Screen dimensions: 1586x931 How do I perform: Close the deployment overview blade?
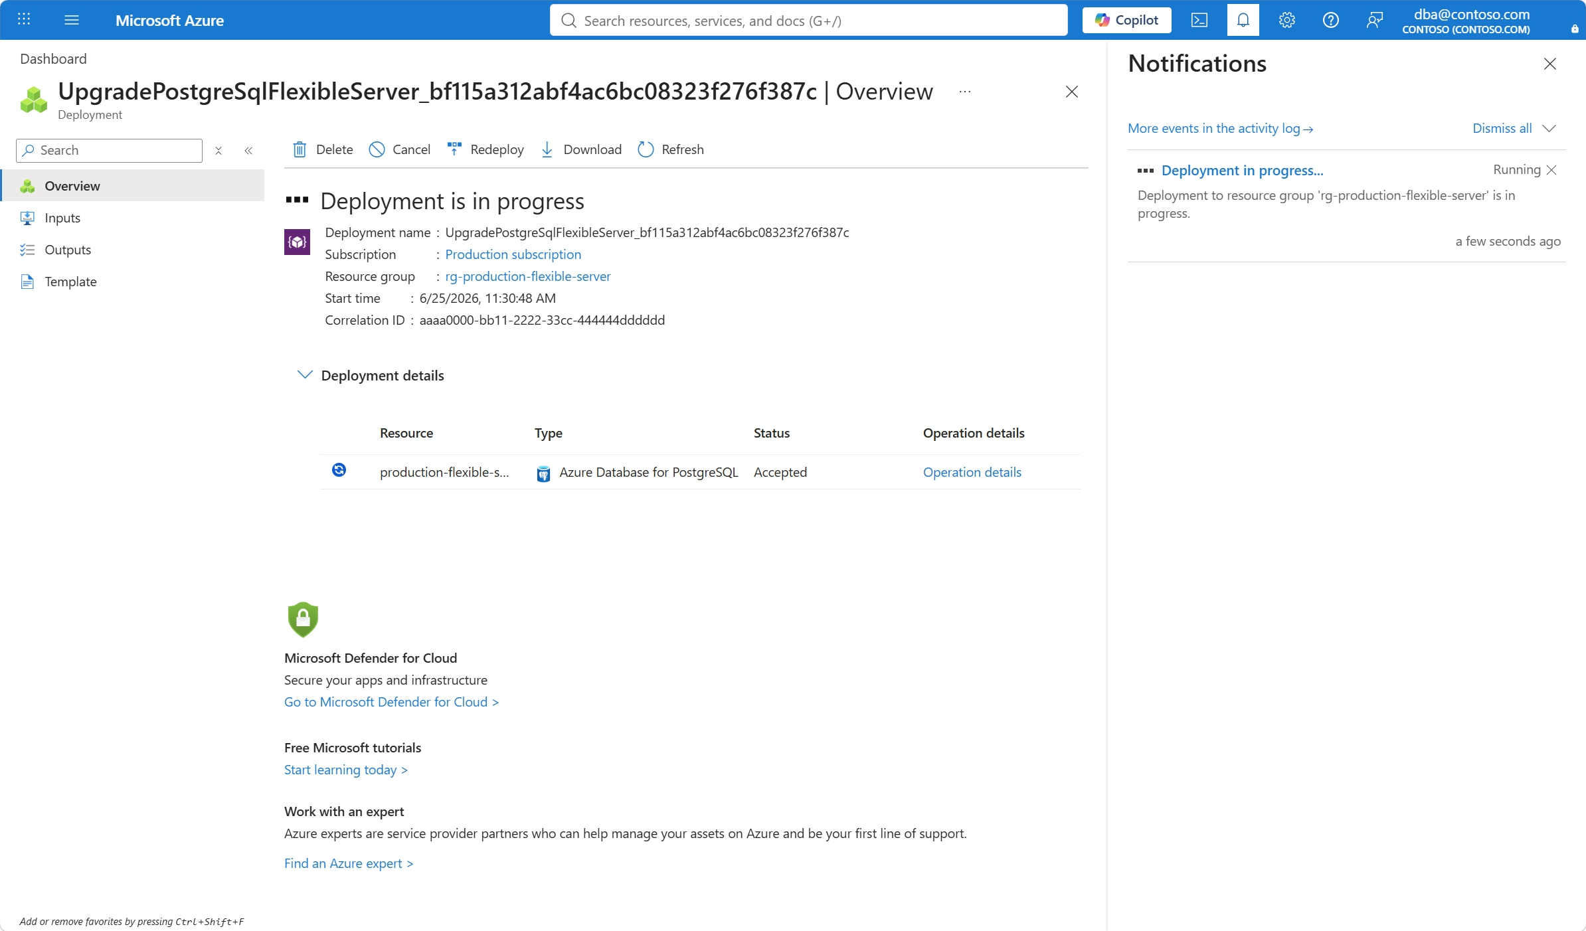tap(1072, 92)
